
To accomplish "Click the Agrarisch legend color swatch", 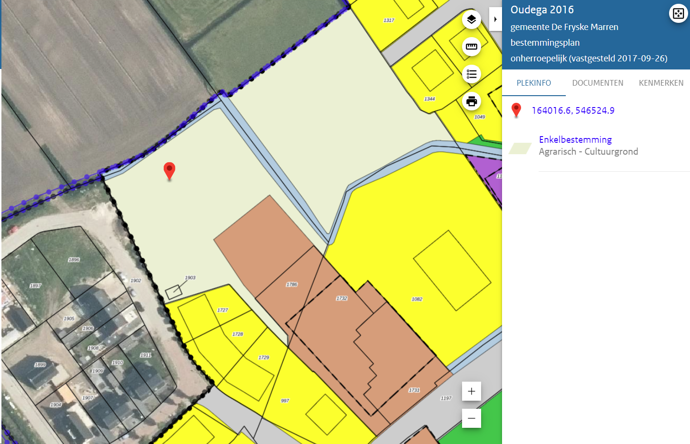I will [520, 148].
